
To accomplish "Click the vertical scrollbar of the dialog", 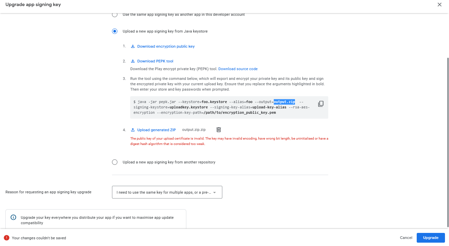I will click(447, 141).
